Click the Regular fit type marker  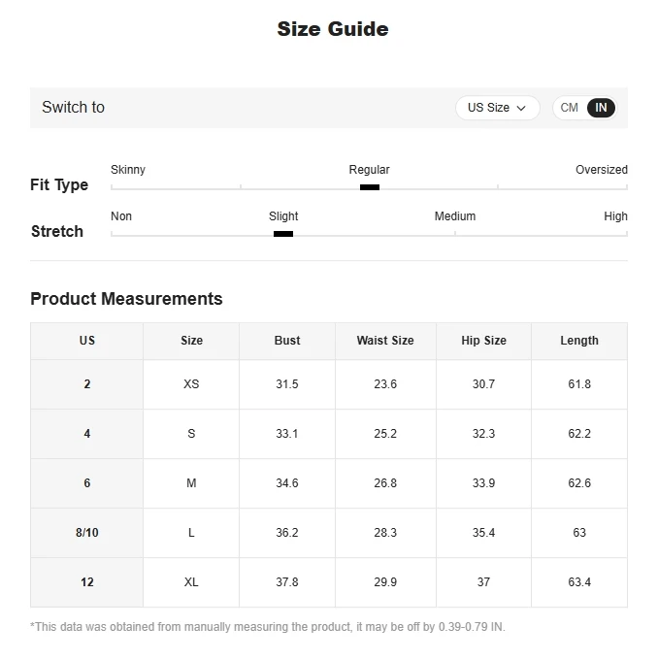coord(369,187)
